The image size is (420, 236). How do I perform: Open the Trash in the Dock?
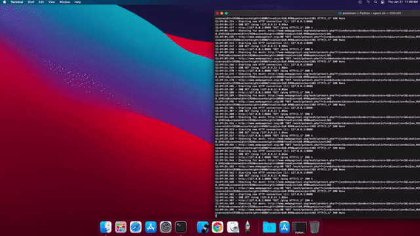314,227
